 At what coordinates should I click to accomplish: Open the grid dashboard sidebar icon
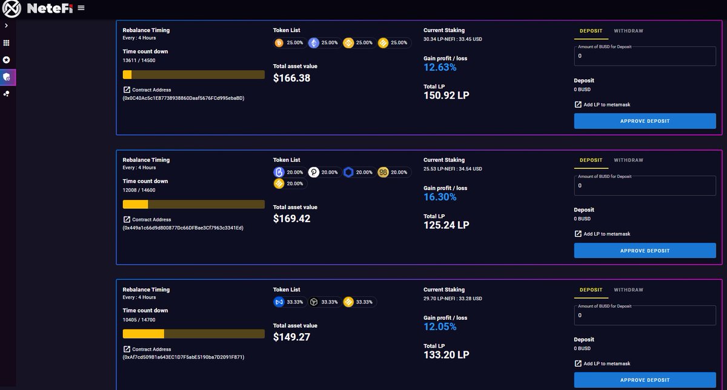[7, 44]
